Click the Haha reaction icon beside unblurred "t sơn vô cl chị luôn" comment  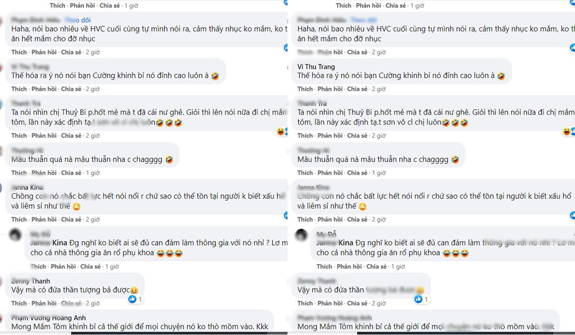566,131
